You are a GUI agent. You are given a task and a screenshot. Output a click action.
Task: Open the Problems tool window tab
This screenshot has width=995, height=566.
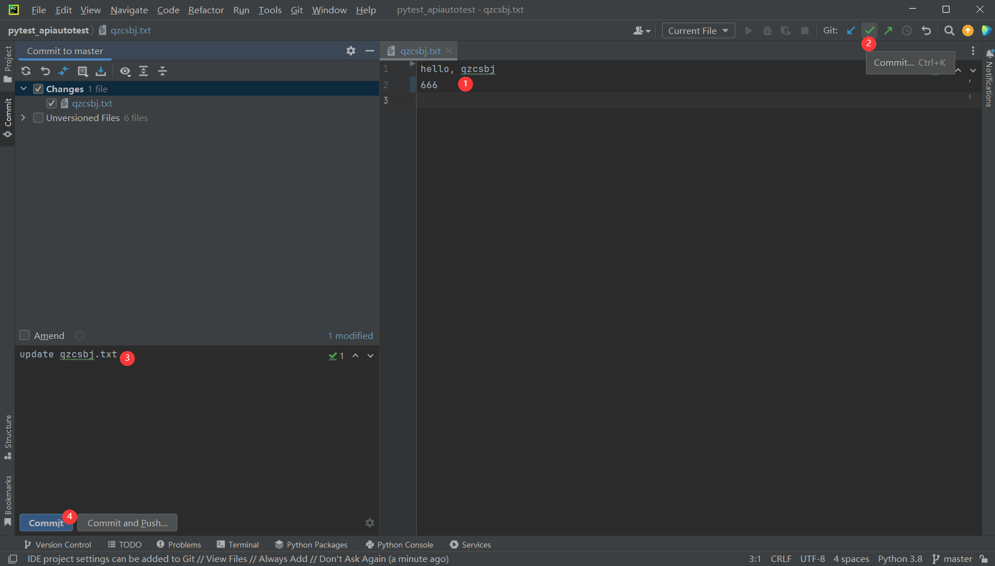point(179,545)
